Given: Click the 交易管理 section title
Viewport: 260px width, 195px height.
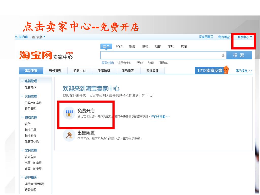Looking at the screenshot, I should pyautogui.click(x=31, y=96).
